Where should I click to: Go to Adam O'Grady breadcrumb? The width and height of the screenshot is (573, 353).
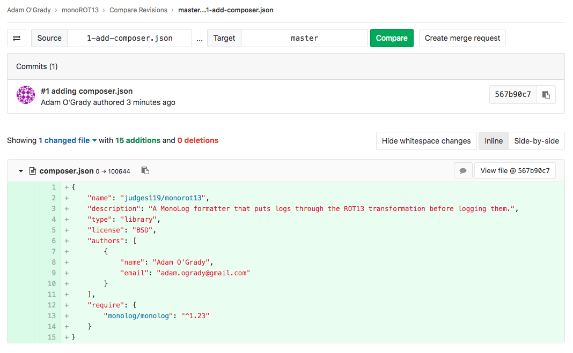(x=29, y=10)
